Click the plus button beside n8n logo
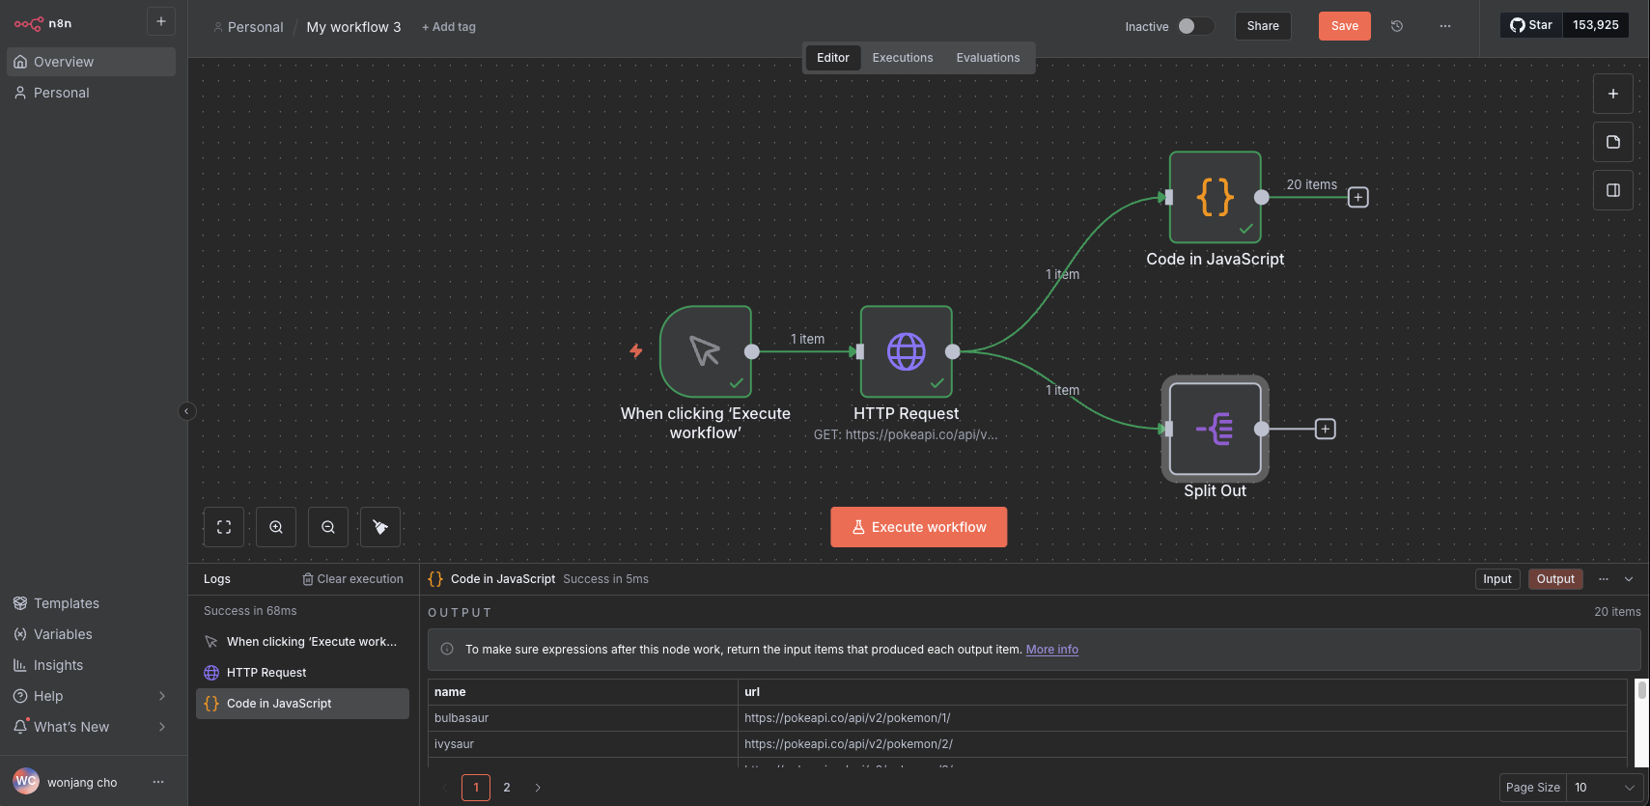Image resolution: width=1650 pixels, height=806 pixels. [161, 21]
